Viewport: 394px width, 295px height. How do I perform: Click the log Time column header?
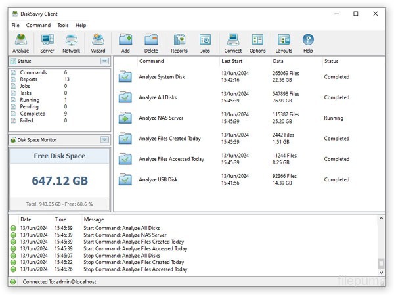pyautogui.click(x=60, y=219)
